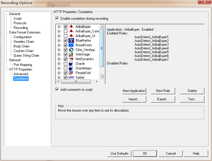The image size is (212, 161).
Task: Click the Delete button
Action: 192,91
